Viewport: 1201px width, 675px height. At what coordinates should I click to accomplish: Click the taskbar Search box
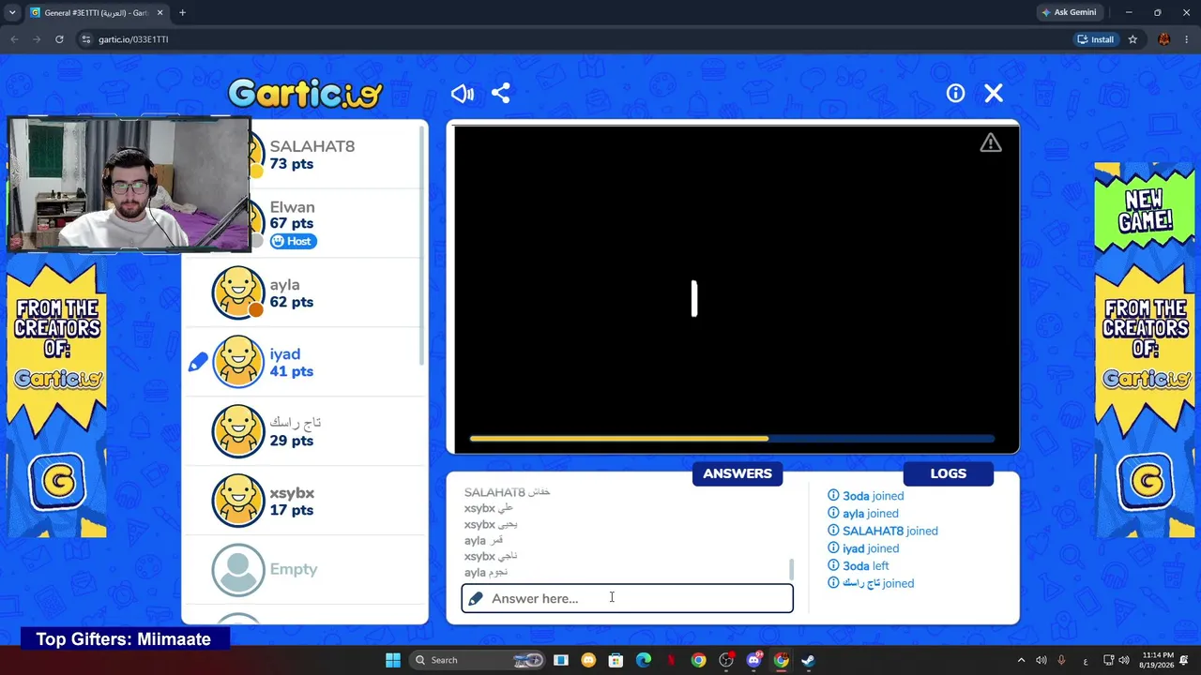pyautogui.click(x=478, y=660)
